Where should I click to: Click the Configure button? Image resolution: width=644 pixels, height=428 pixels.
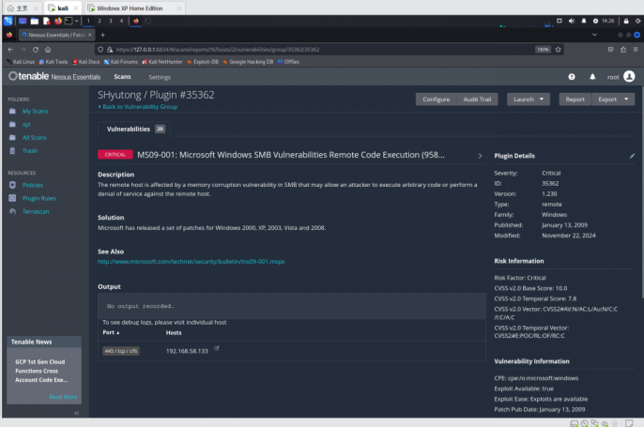pyautogui.click(x=437, y=99)
